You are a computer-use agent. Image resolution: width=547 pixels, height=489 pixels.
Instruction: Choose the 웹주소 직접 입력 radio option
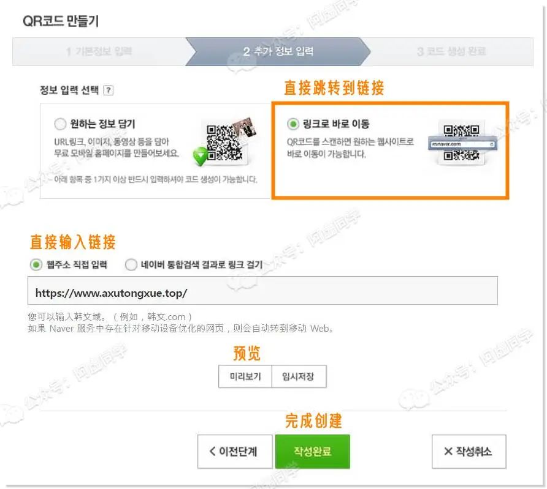[36, 265]
